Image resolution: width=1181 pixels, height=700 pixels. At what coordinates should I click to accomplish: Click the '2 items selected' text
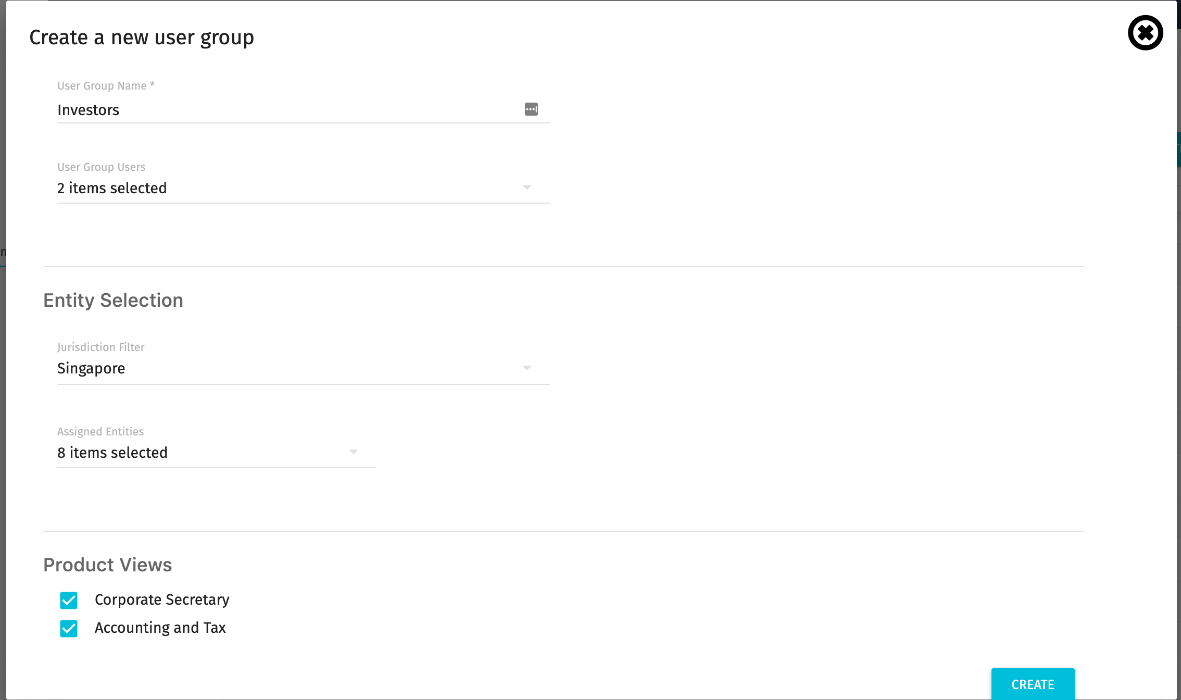coord(112,188)
